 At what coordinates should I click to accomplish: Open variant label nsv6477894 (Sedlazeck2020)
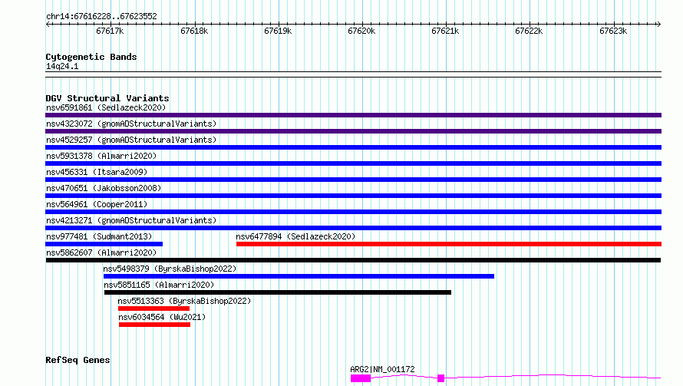coord(295,236)
